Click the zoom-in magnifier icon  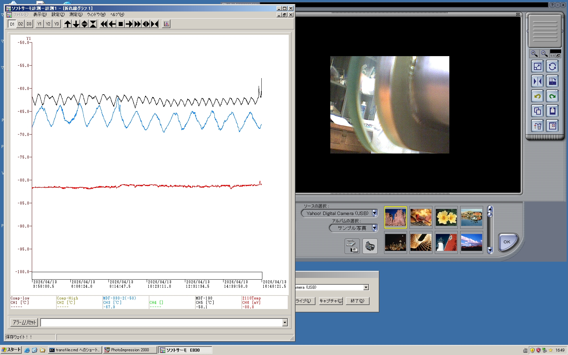tap(534, 54)
